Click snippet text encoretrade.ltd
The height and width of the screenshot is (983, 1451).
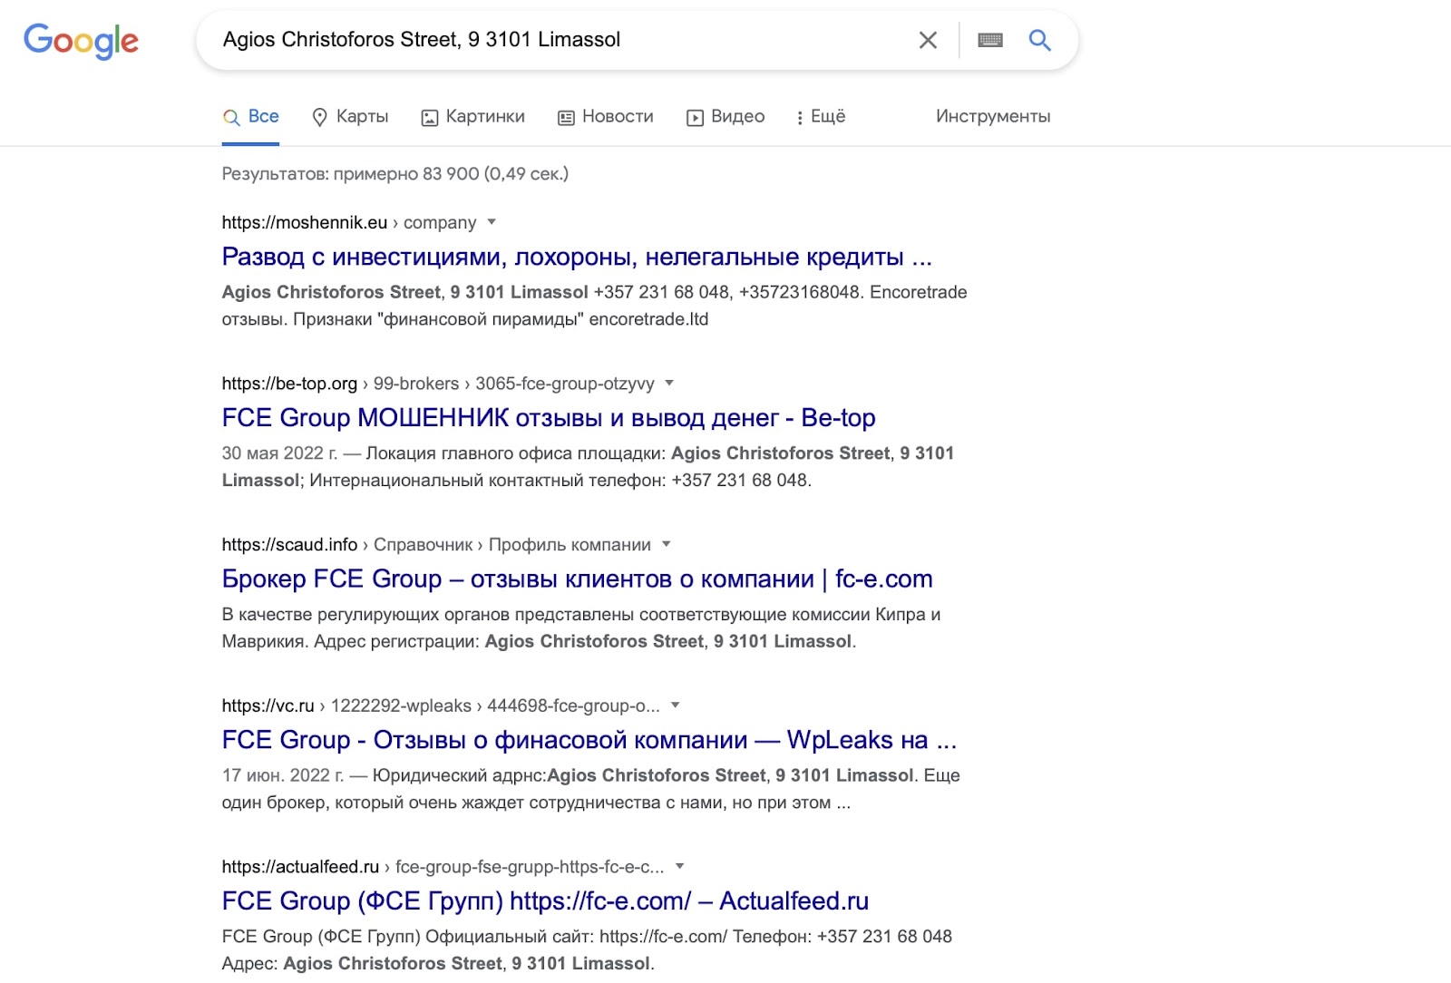click(648, 319)
